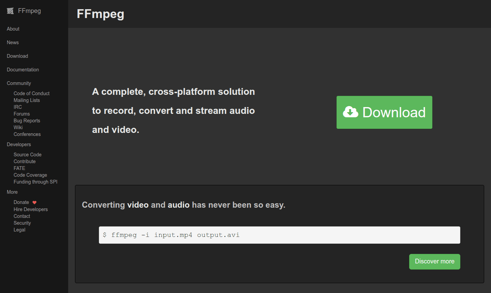
Task: Open the Documentation page
Action: pyautogui.click(x=23, y=70)
